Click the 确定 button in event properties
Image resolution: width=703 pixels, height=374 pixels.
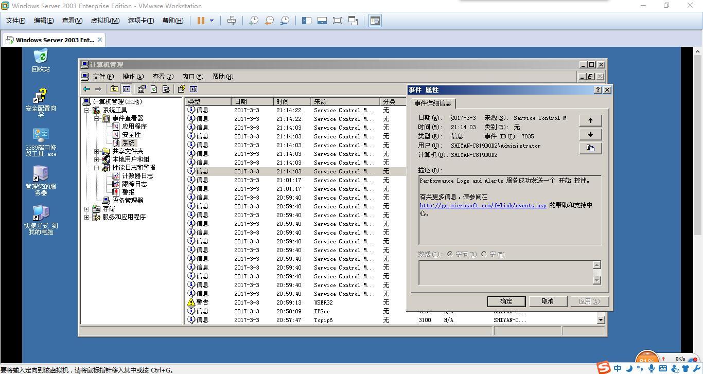point(506,301)
